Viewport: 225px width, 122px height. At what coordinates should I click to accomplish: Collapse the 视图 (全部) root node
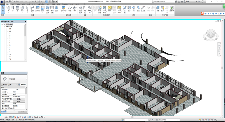point(2,24)
